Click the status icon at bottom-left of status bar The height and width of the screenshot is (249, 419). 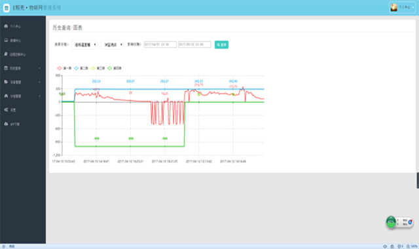click(x=4, y=246)
